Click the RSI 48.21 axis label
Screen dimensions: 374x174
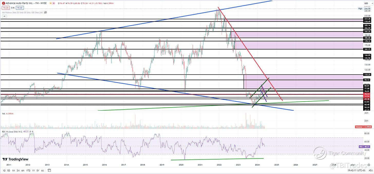[x=365, y=146]
